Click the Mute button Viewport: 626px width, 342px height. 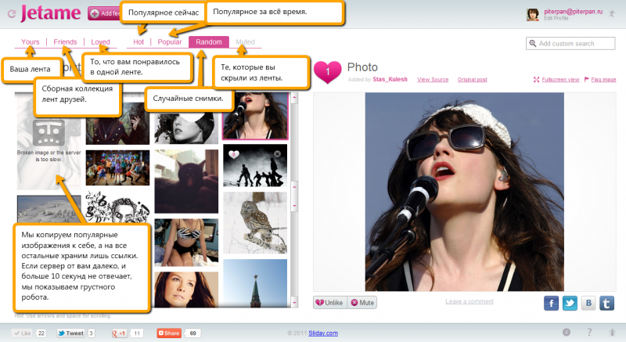tap(362, 303)
